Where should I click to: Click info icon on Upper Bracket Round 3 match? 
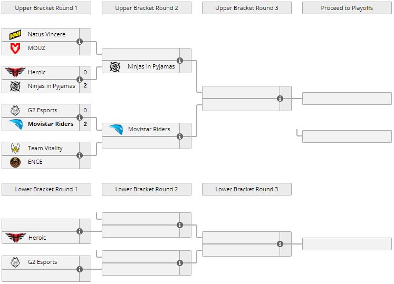point(280,99)
